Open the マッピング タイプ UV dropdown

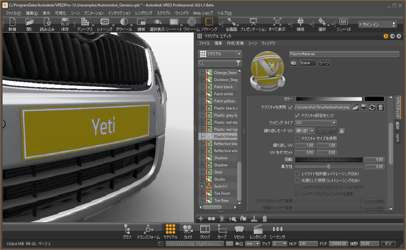pyautogui.click(x=316, y=123)
